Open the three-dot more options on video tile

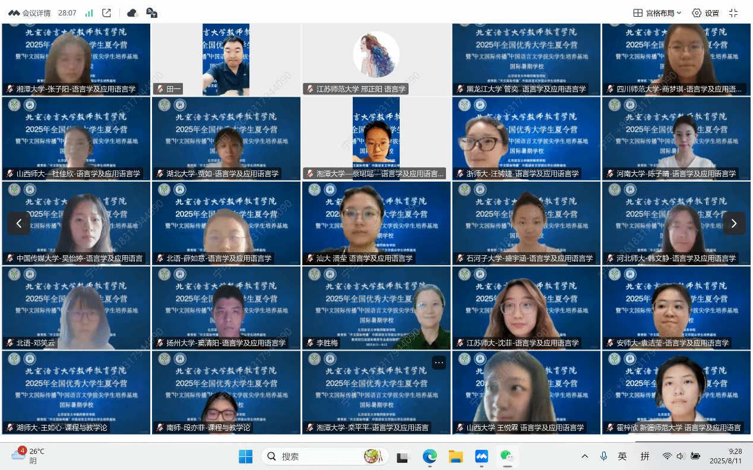click(x=439, y=363)
